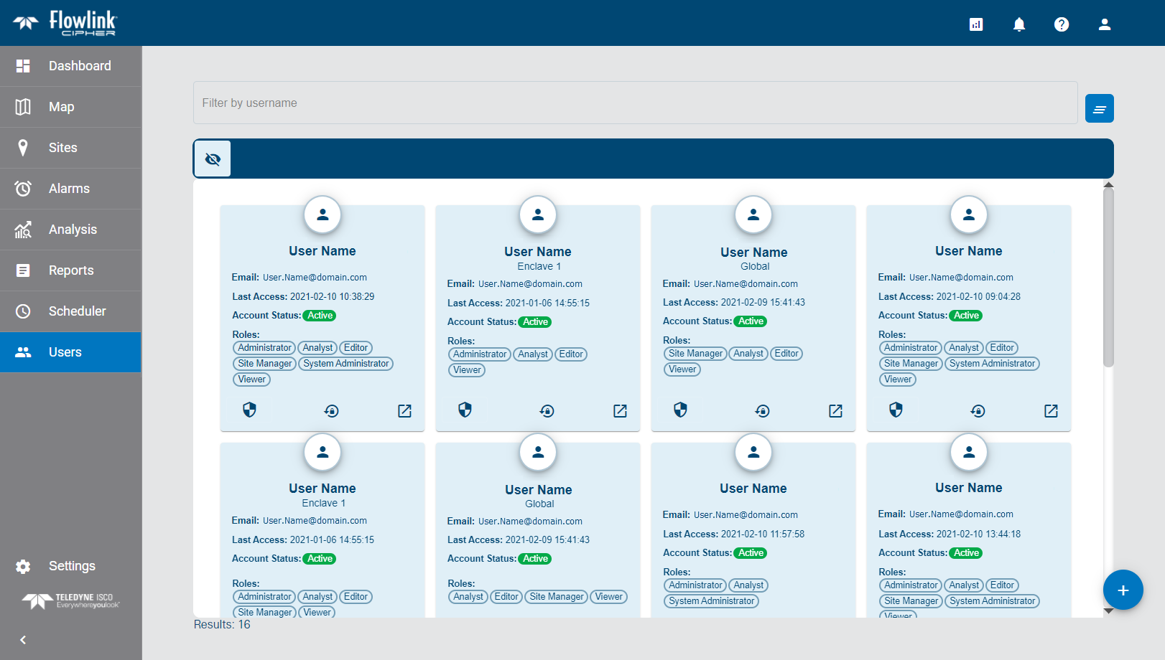1165x660 pixels.
Task: Click scrollbar down arrow of user list
Action: coord(1109,611)
